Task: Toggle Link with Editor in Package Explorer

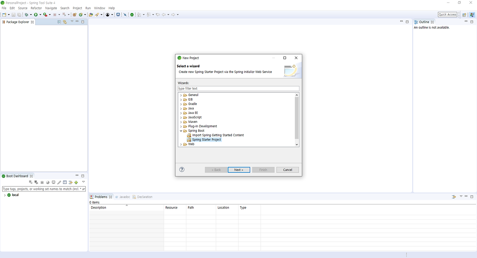Action: tap(65, 22)
